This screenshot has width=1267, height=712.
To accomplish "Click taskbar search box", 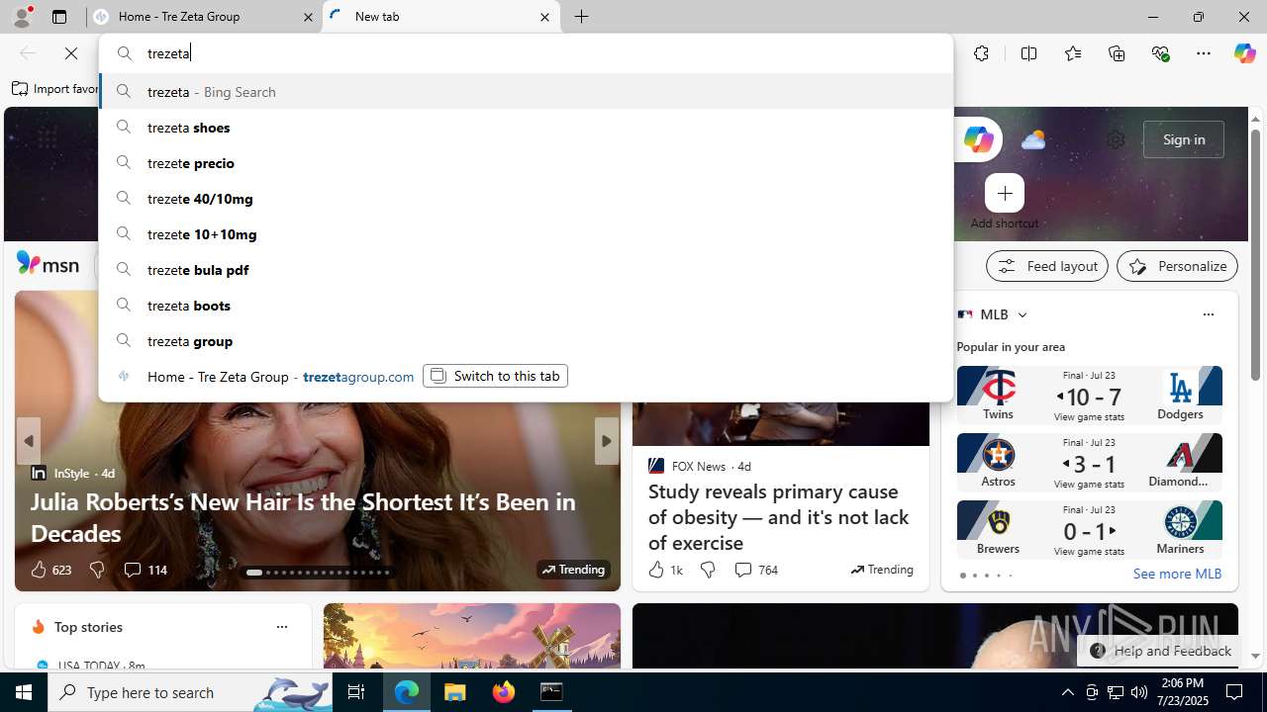I will pyautogui.click(x=190, y=692).
